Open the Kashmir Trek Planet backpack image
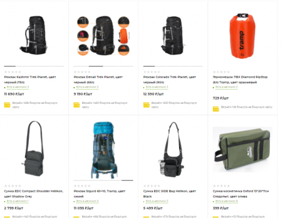 pyautogui.click(x=34, y=35)
